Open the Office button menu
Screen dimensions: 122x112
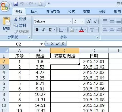(5, 7)
